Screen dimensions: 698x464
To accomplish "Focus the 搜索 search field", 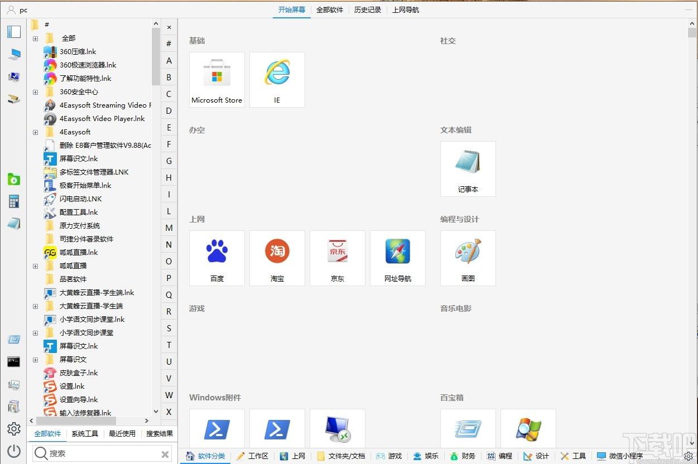I will click(102, 454).
